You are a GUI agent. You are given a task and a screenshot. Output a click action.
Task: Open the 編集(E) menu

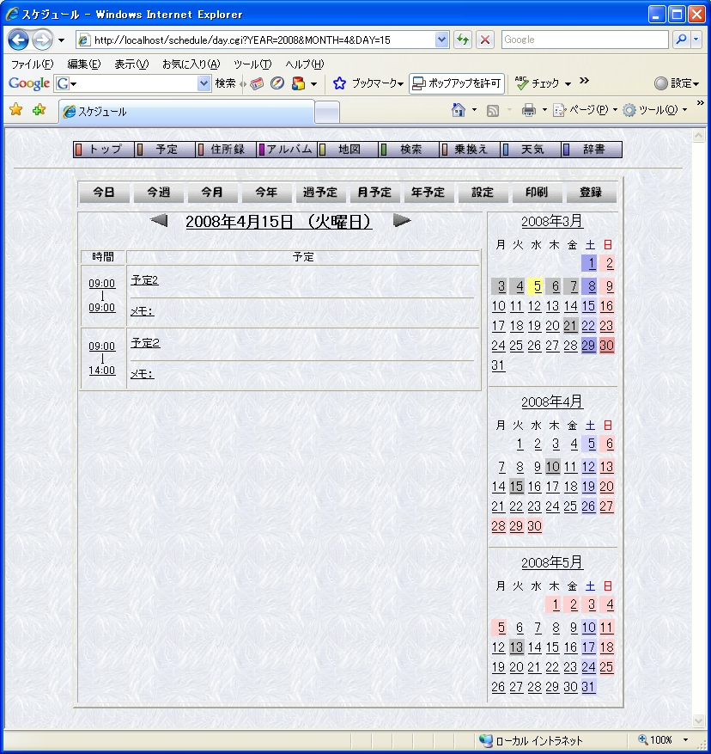84,64
